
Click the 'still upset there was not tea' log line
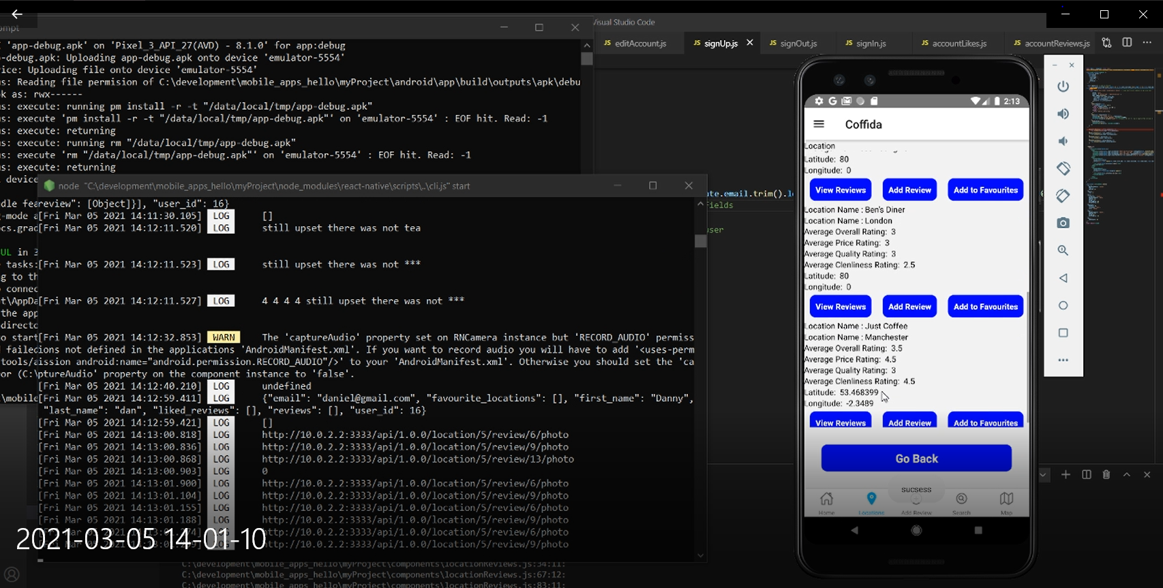[342, 228]
